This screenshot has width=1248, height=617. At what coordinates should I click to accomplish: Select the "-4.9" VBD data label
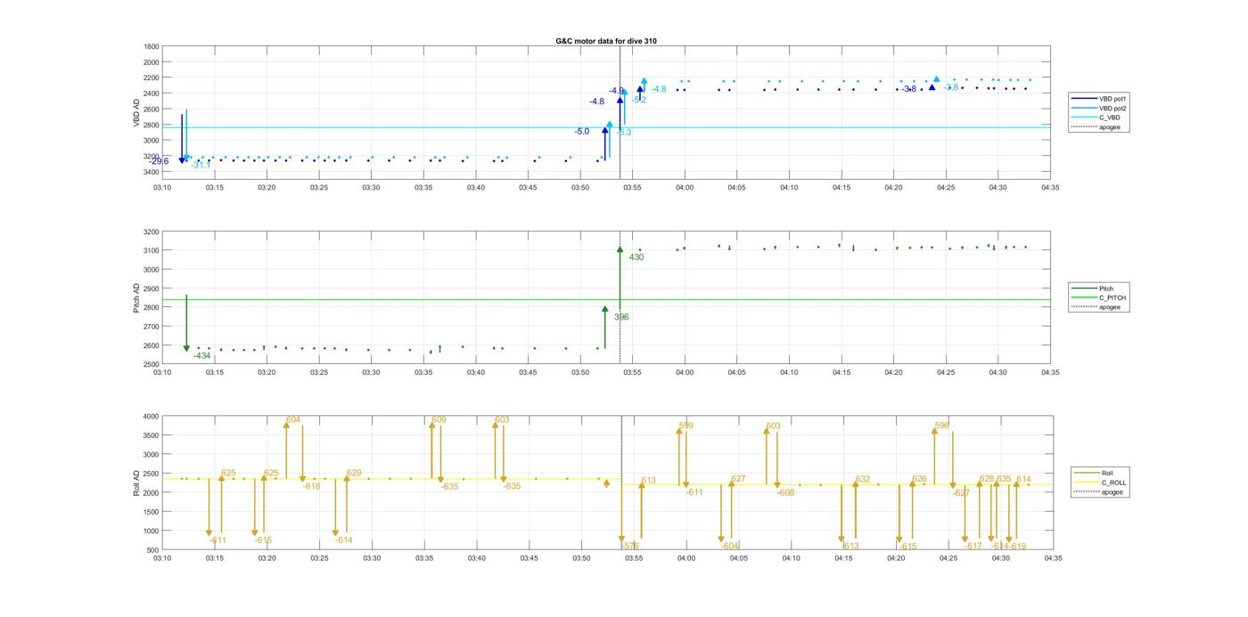pyautogui.click(x=617, y=91)
